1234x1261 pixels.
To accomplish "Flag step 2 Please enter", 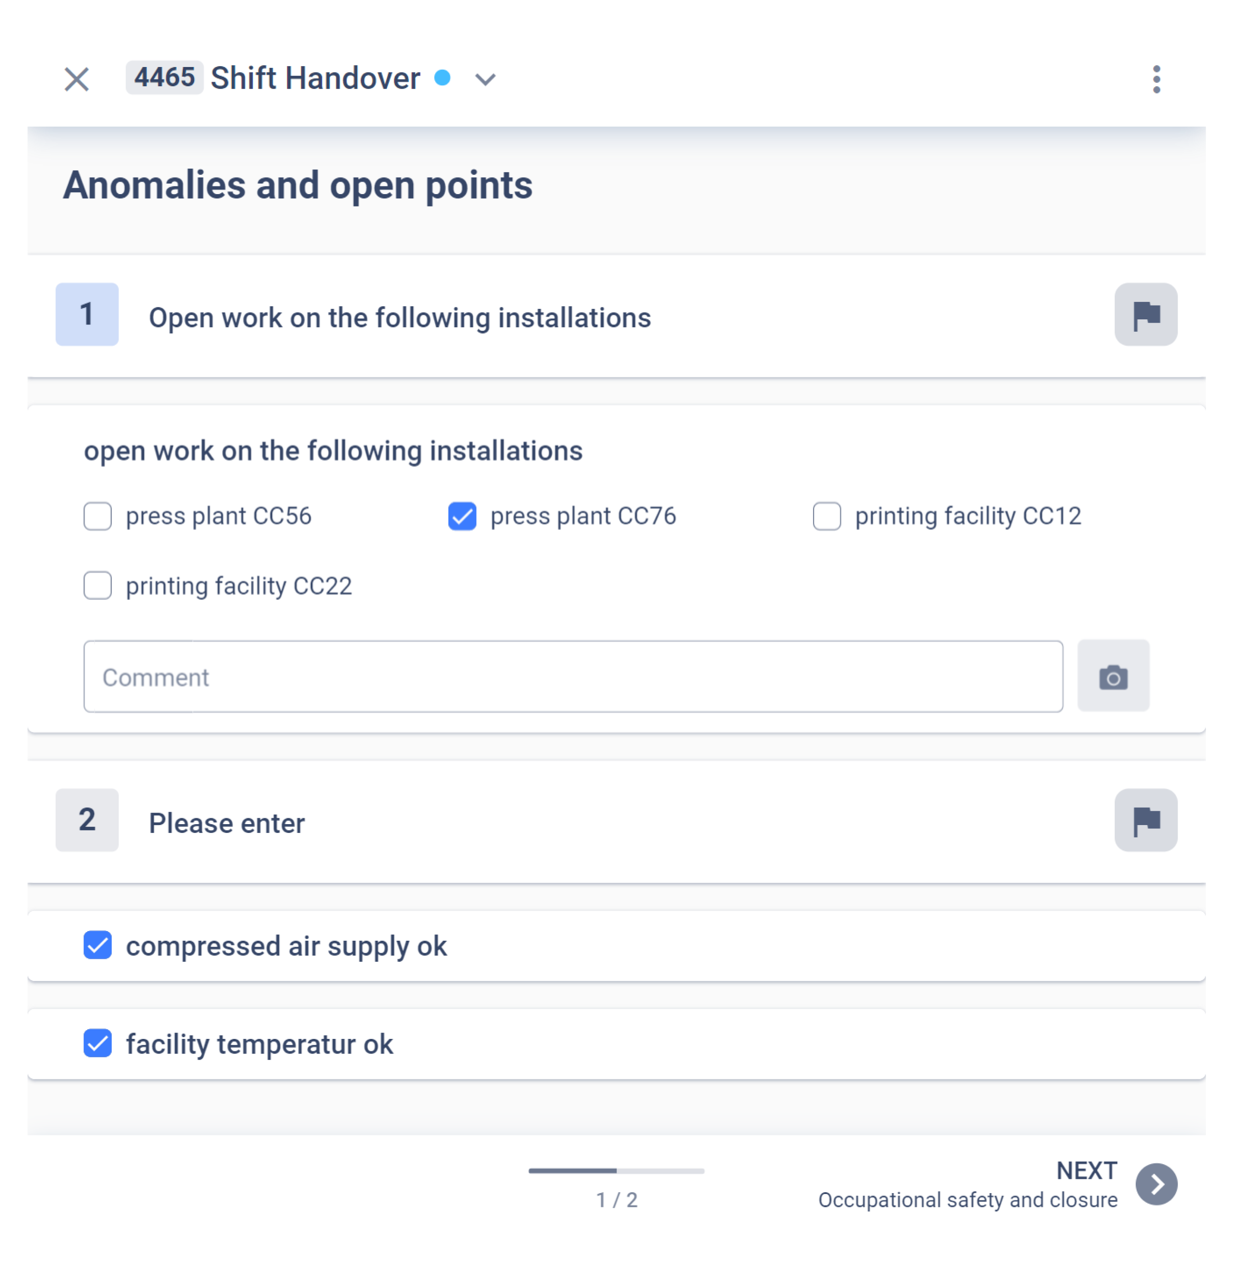I will pyautogui.click(x=1145, y=820).
